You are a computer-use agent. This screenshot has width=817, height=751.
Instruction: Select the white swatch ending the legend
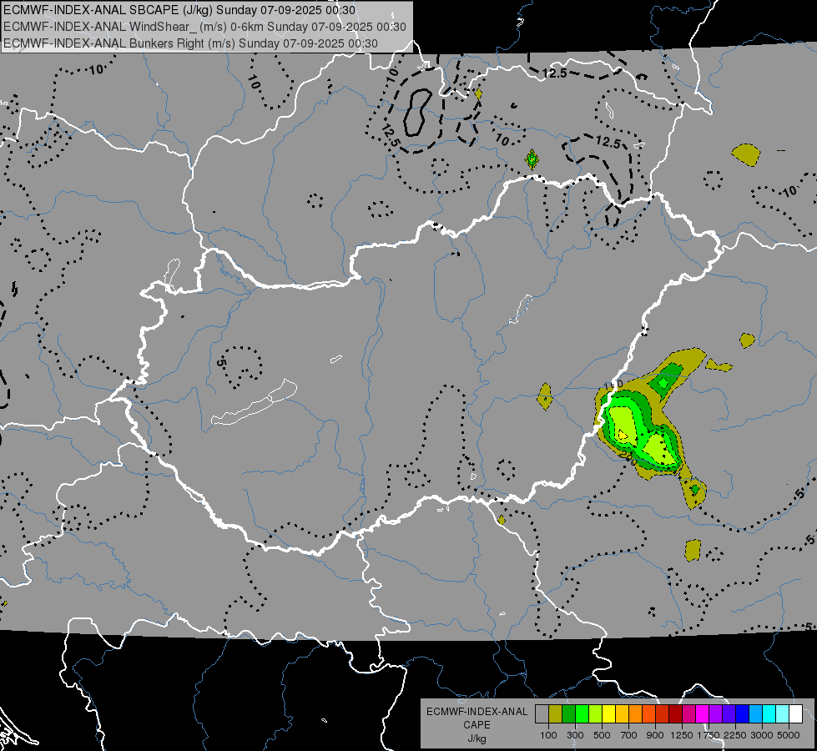coord(796,713)
